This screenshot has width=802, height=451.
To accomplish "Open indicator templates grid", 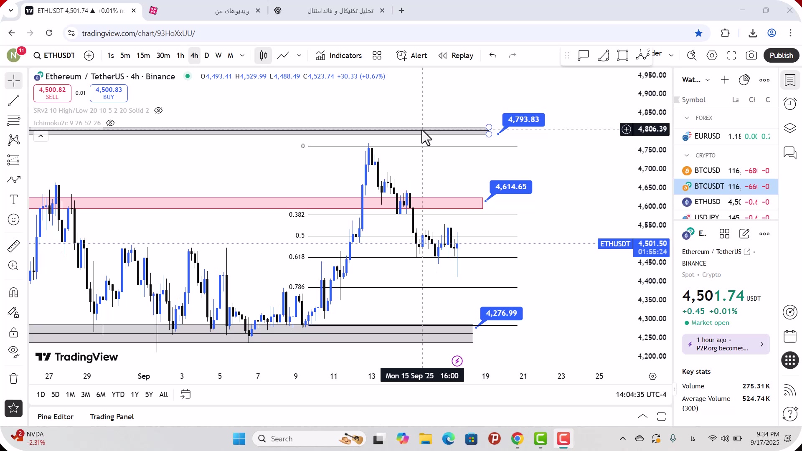I will click(x=377, y=56).
